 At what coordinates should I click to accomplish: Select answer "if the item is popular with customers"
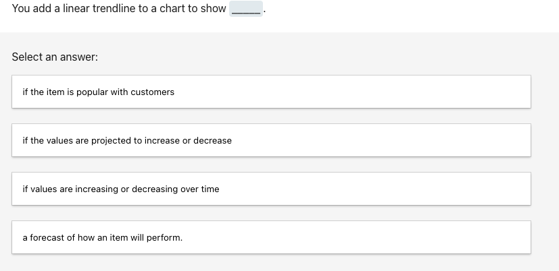pos(270,92)
